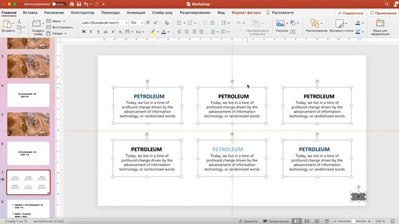
Task: Select slide 4 thumbnail
Action: [28, 95]
